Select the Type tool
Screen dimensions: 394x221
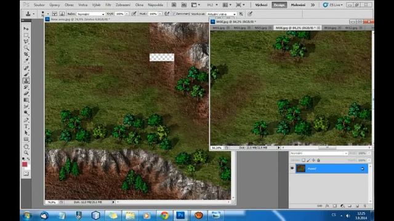click(x=26, y=126)
